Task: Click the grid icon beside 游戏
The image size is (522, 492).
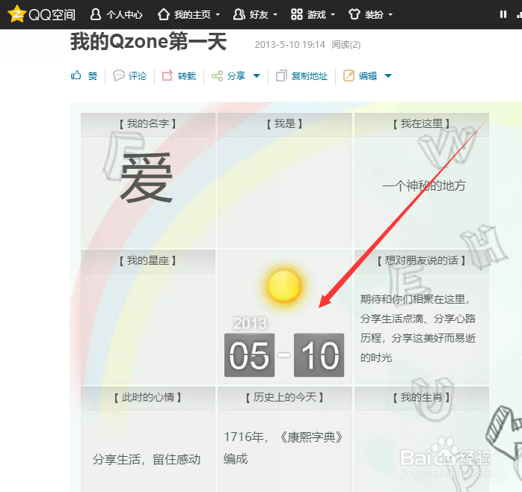Action: click(x=297, y=14)
